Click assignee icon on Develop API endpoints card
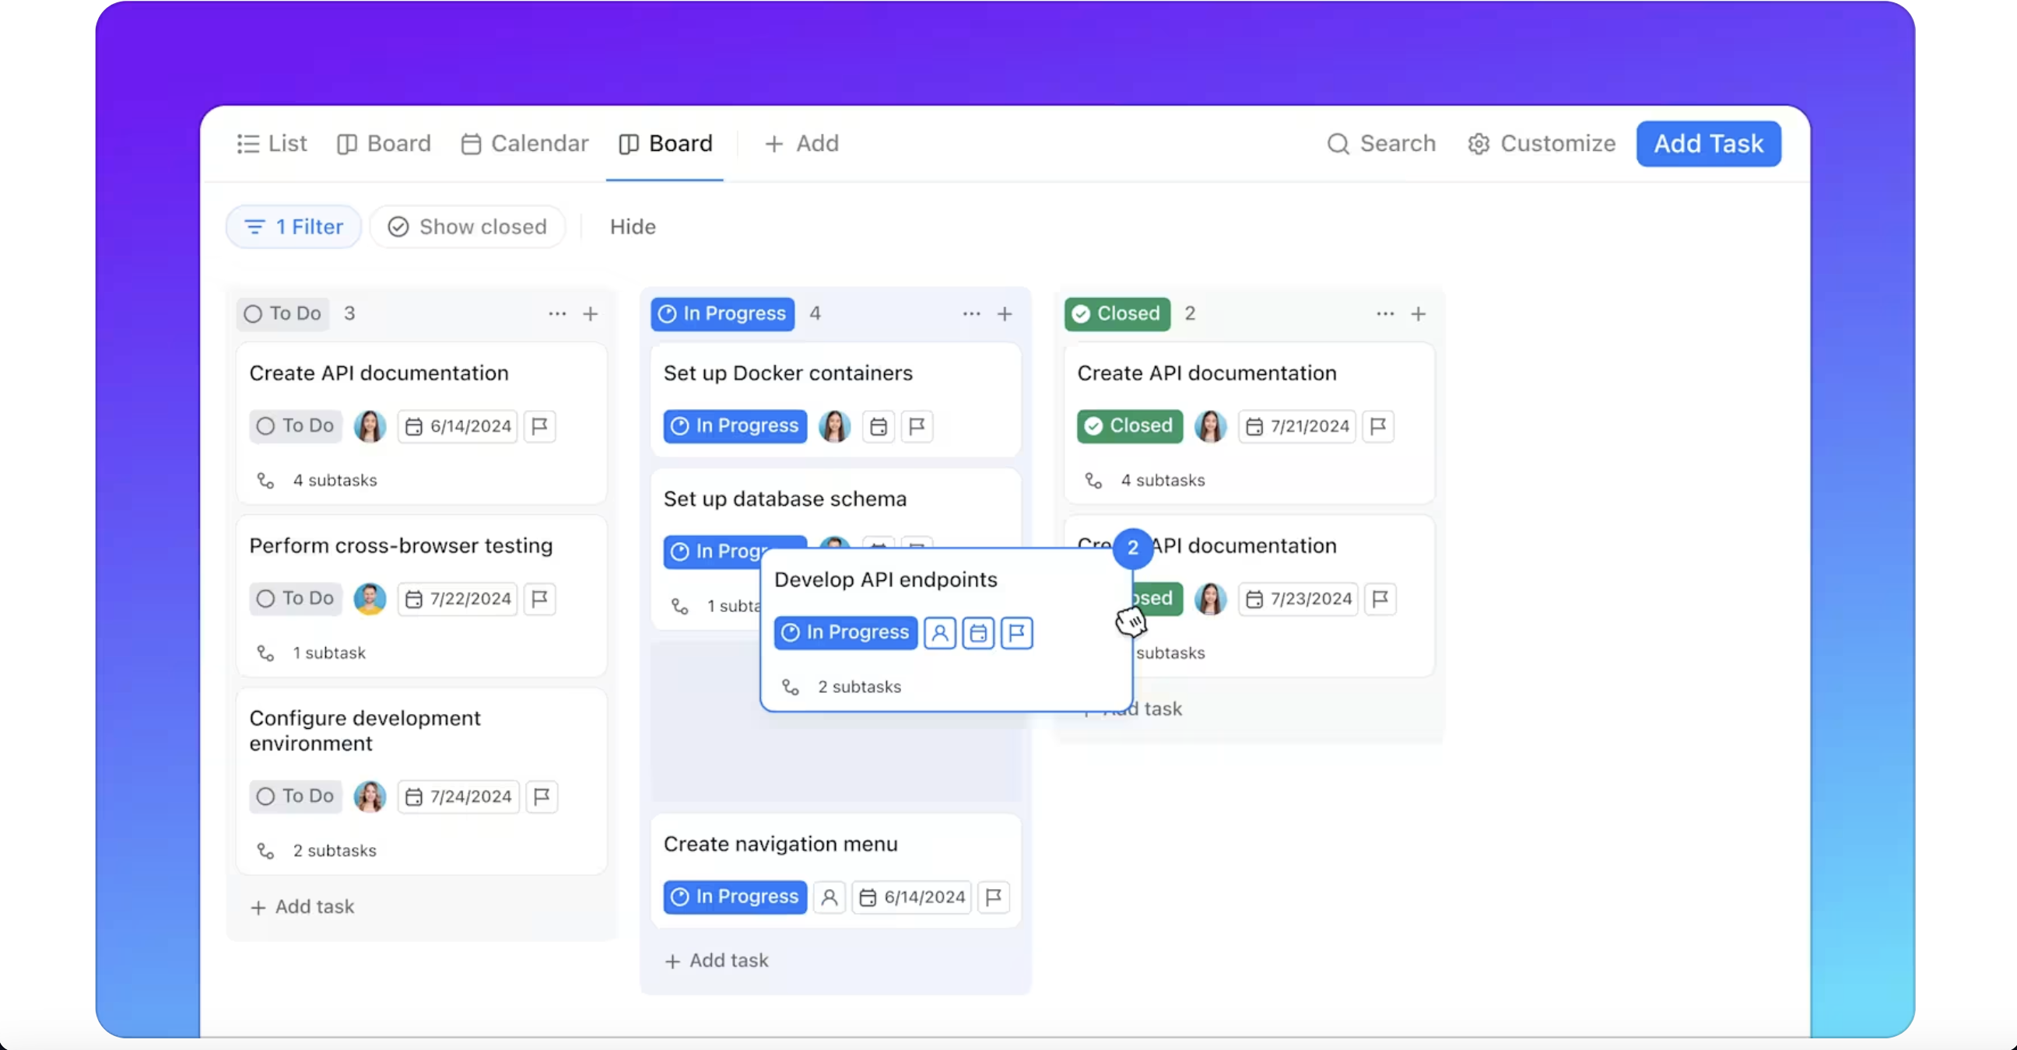 click(x=939, y=633)
